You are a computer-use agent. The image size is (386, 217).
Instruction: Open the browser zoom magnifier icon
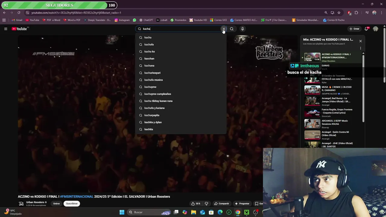pos(326,13)
